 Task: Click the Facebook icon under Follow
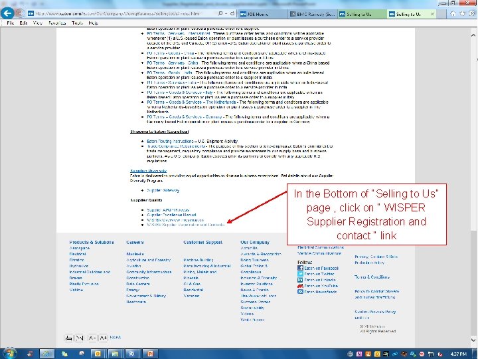click(x=300, y=268)
